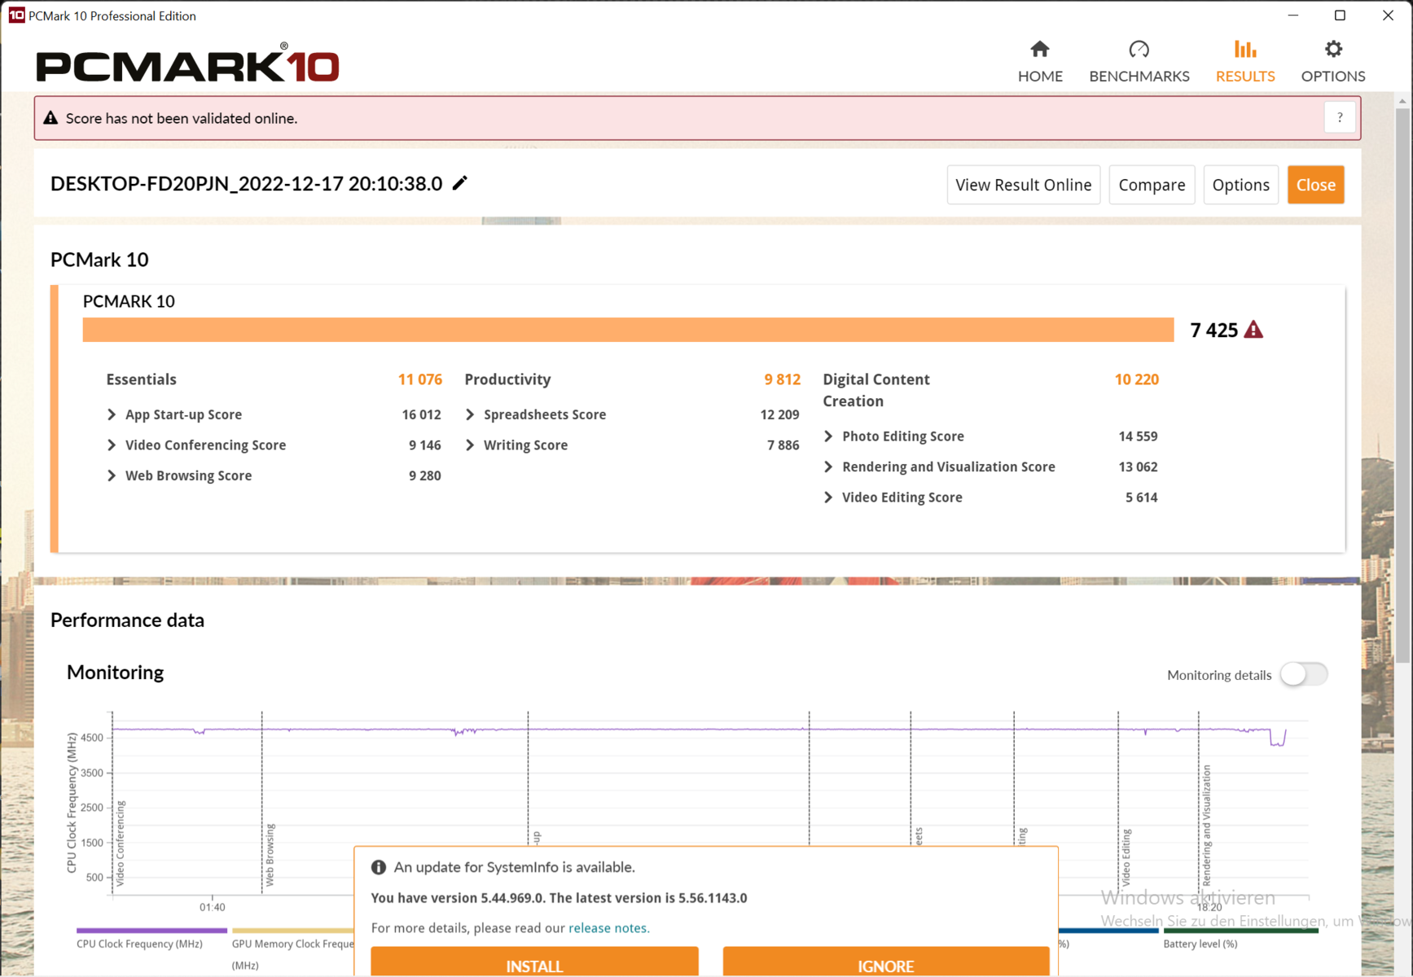The height and width of the screenshot is (977, 1413).
Task: Click the Compare button
Action: pyautogui.click(x=1152, y=185)
